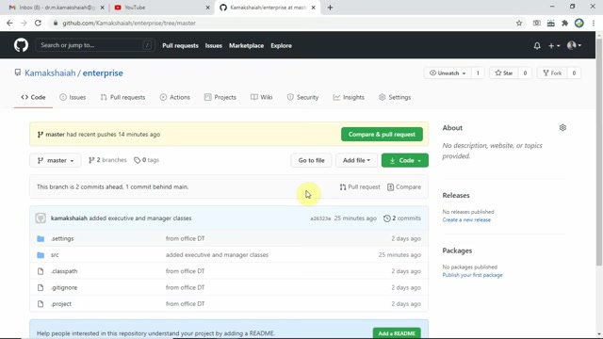The image size is (603, 339).
Task: Click Compare & pull request button
Action: [x=382, y=134]
